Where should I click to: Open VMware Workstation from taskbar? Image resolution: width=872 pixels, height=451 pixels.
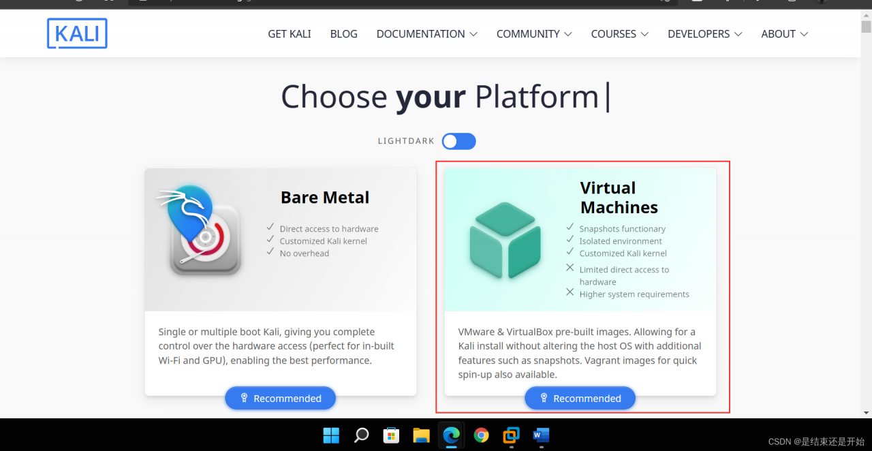tap(511, 435)
